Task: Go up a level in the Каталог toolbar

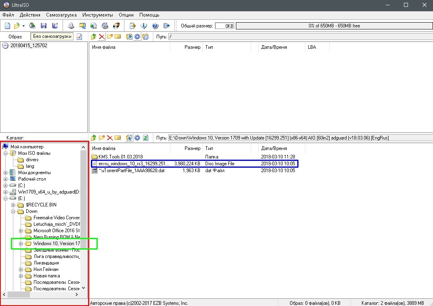Action: tap(94, 138)
